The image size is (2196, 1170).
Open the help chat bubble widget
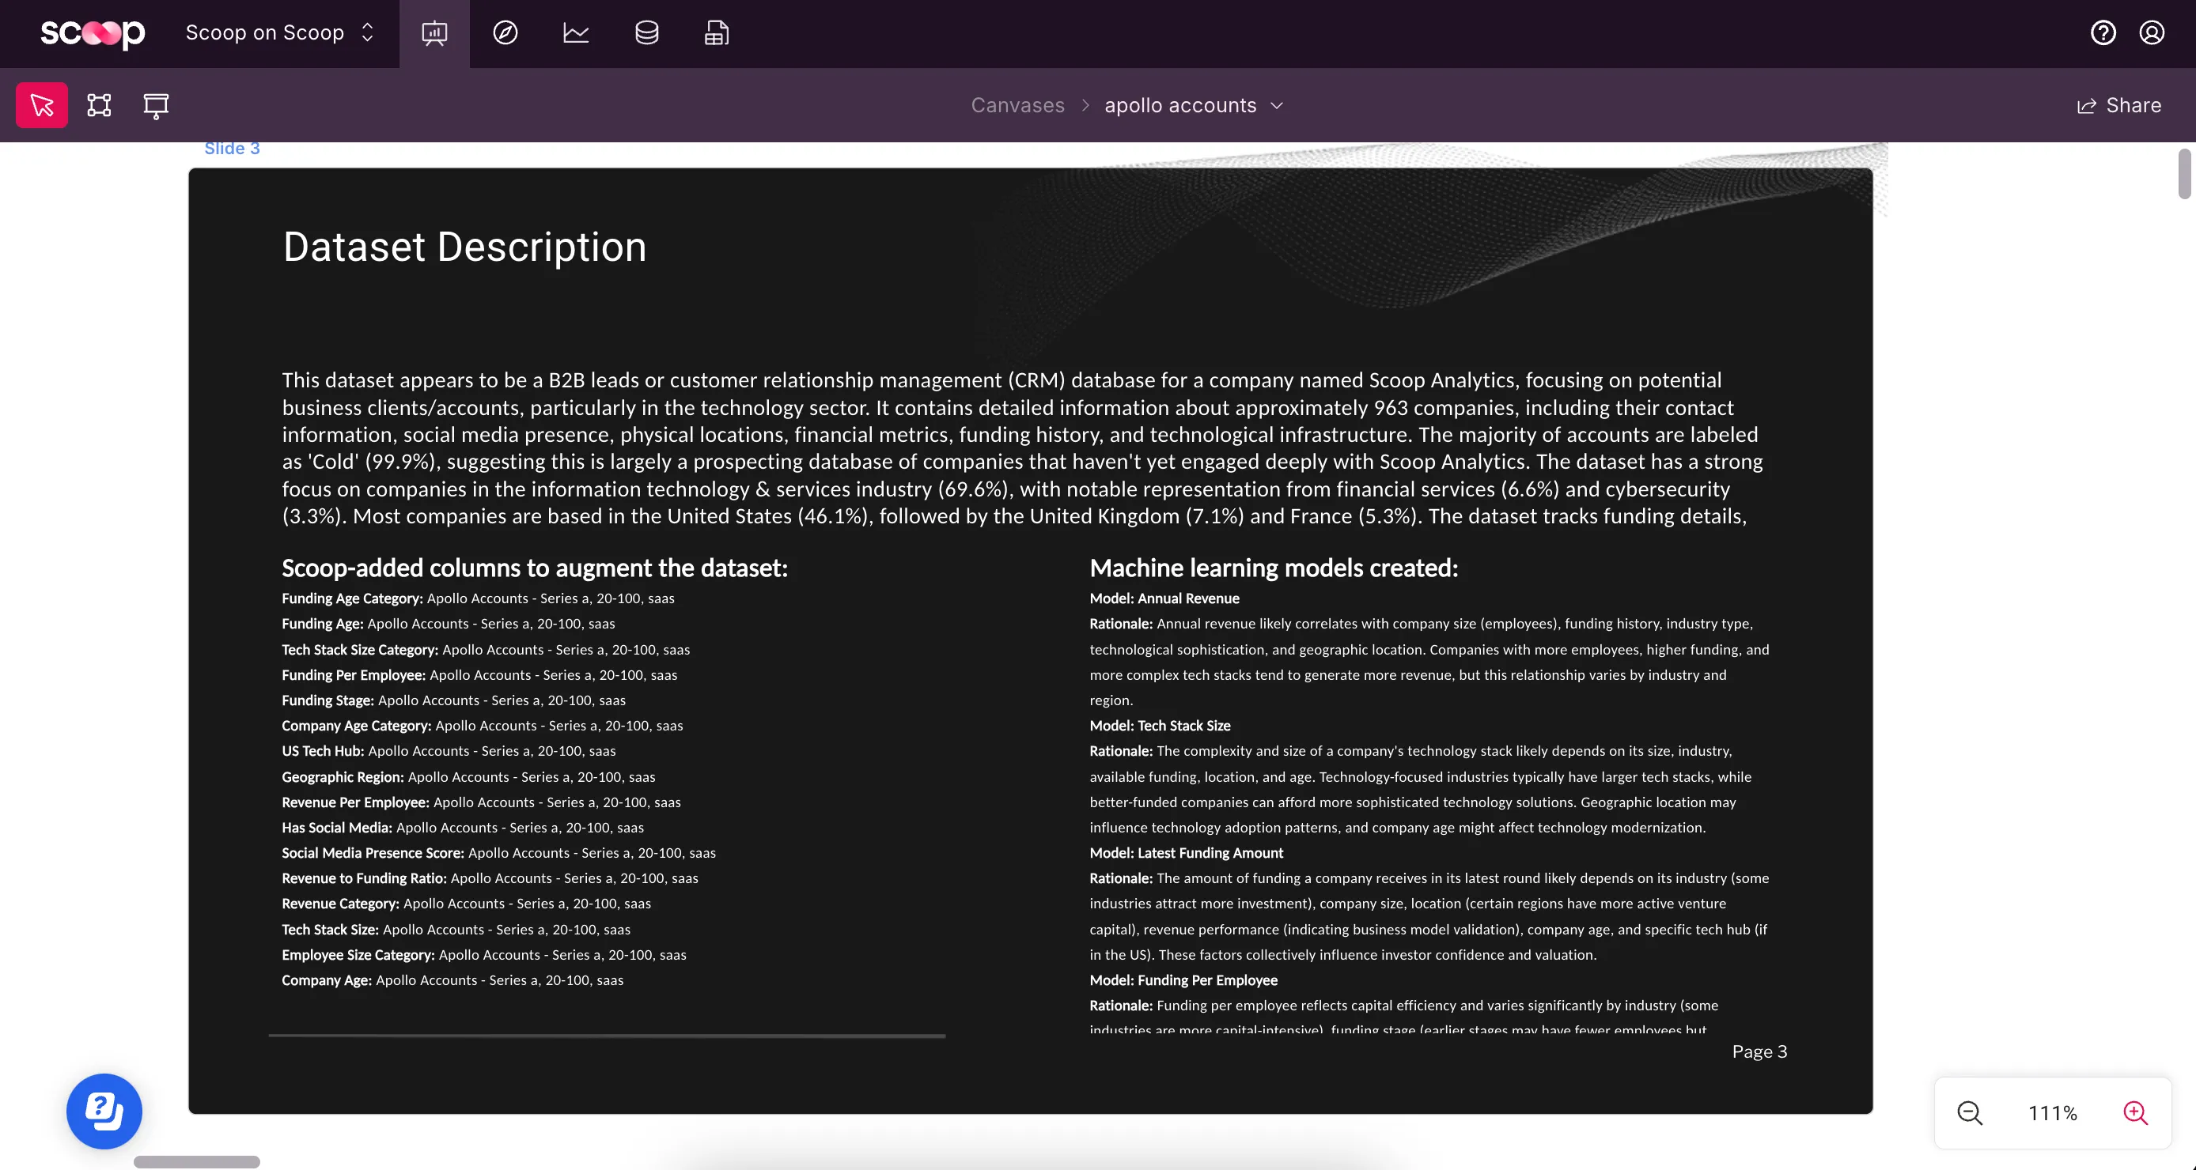104,1111
